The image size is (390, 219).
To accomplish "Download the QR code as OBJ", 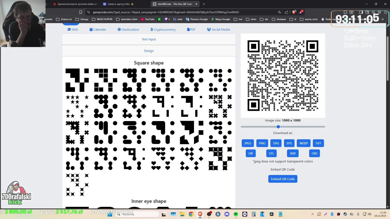I will [314, 153].
